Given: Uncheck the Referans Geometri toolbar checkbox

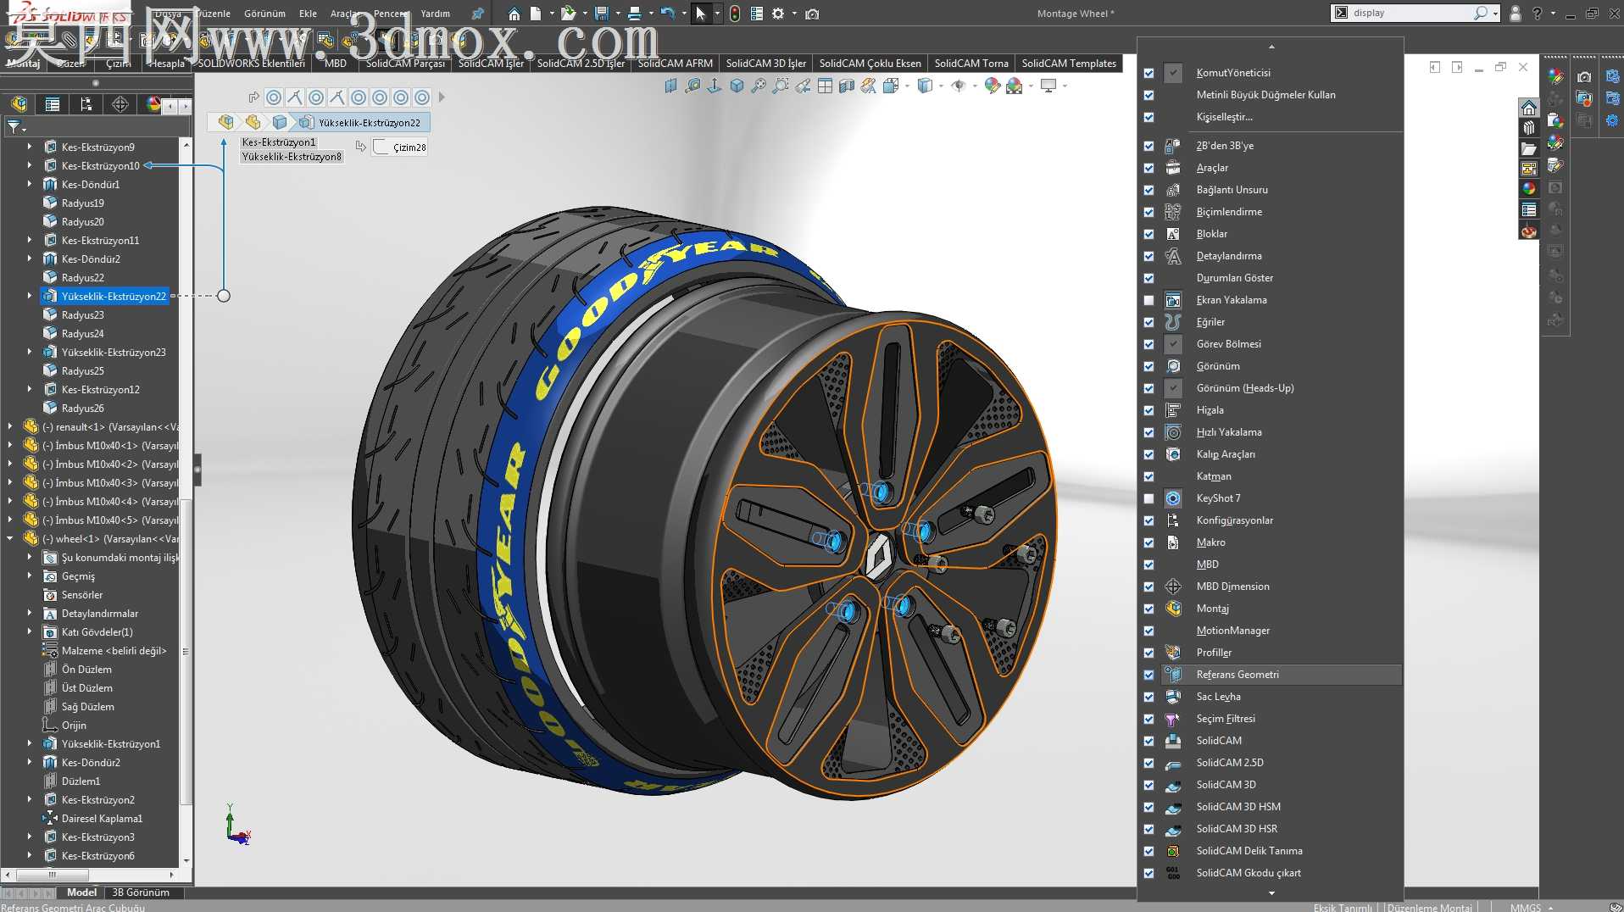Looking at the screenshot, I should pyautogui.click(x=1148, y=675).
